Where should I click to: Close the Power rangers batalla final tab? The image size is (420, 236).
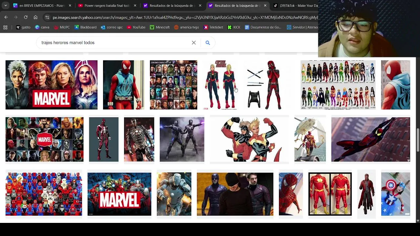135,6
